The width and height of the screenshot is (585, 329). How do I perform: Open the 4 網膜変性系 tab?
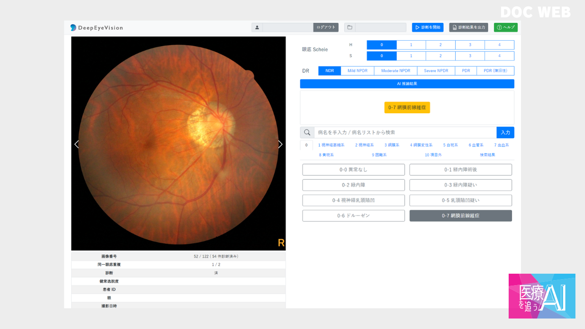[x=421, y=145]
